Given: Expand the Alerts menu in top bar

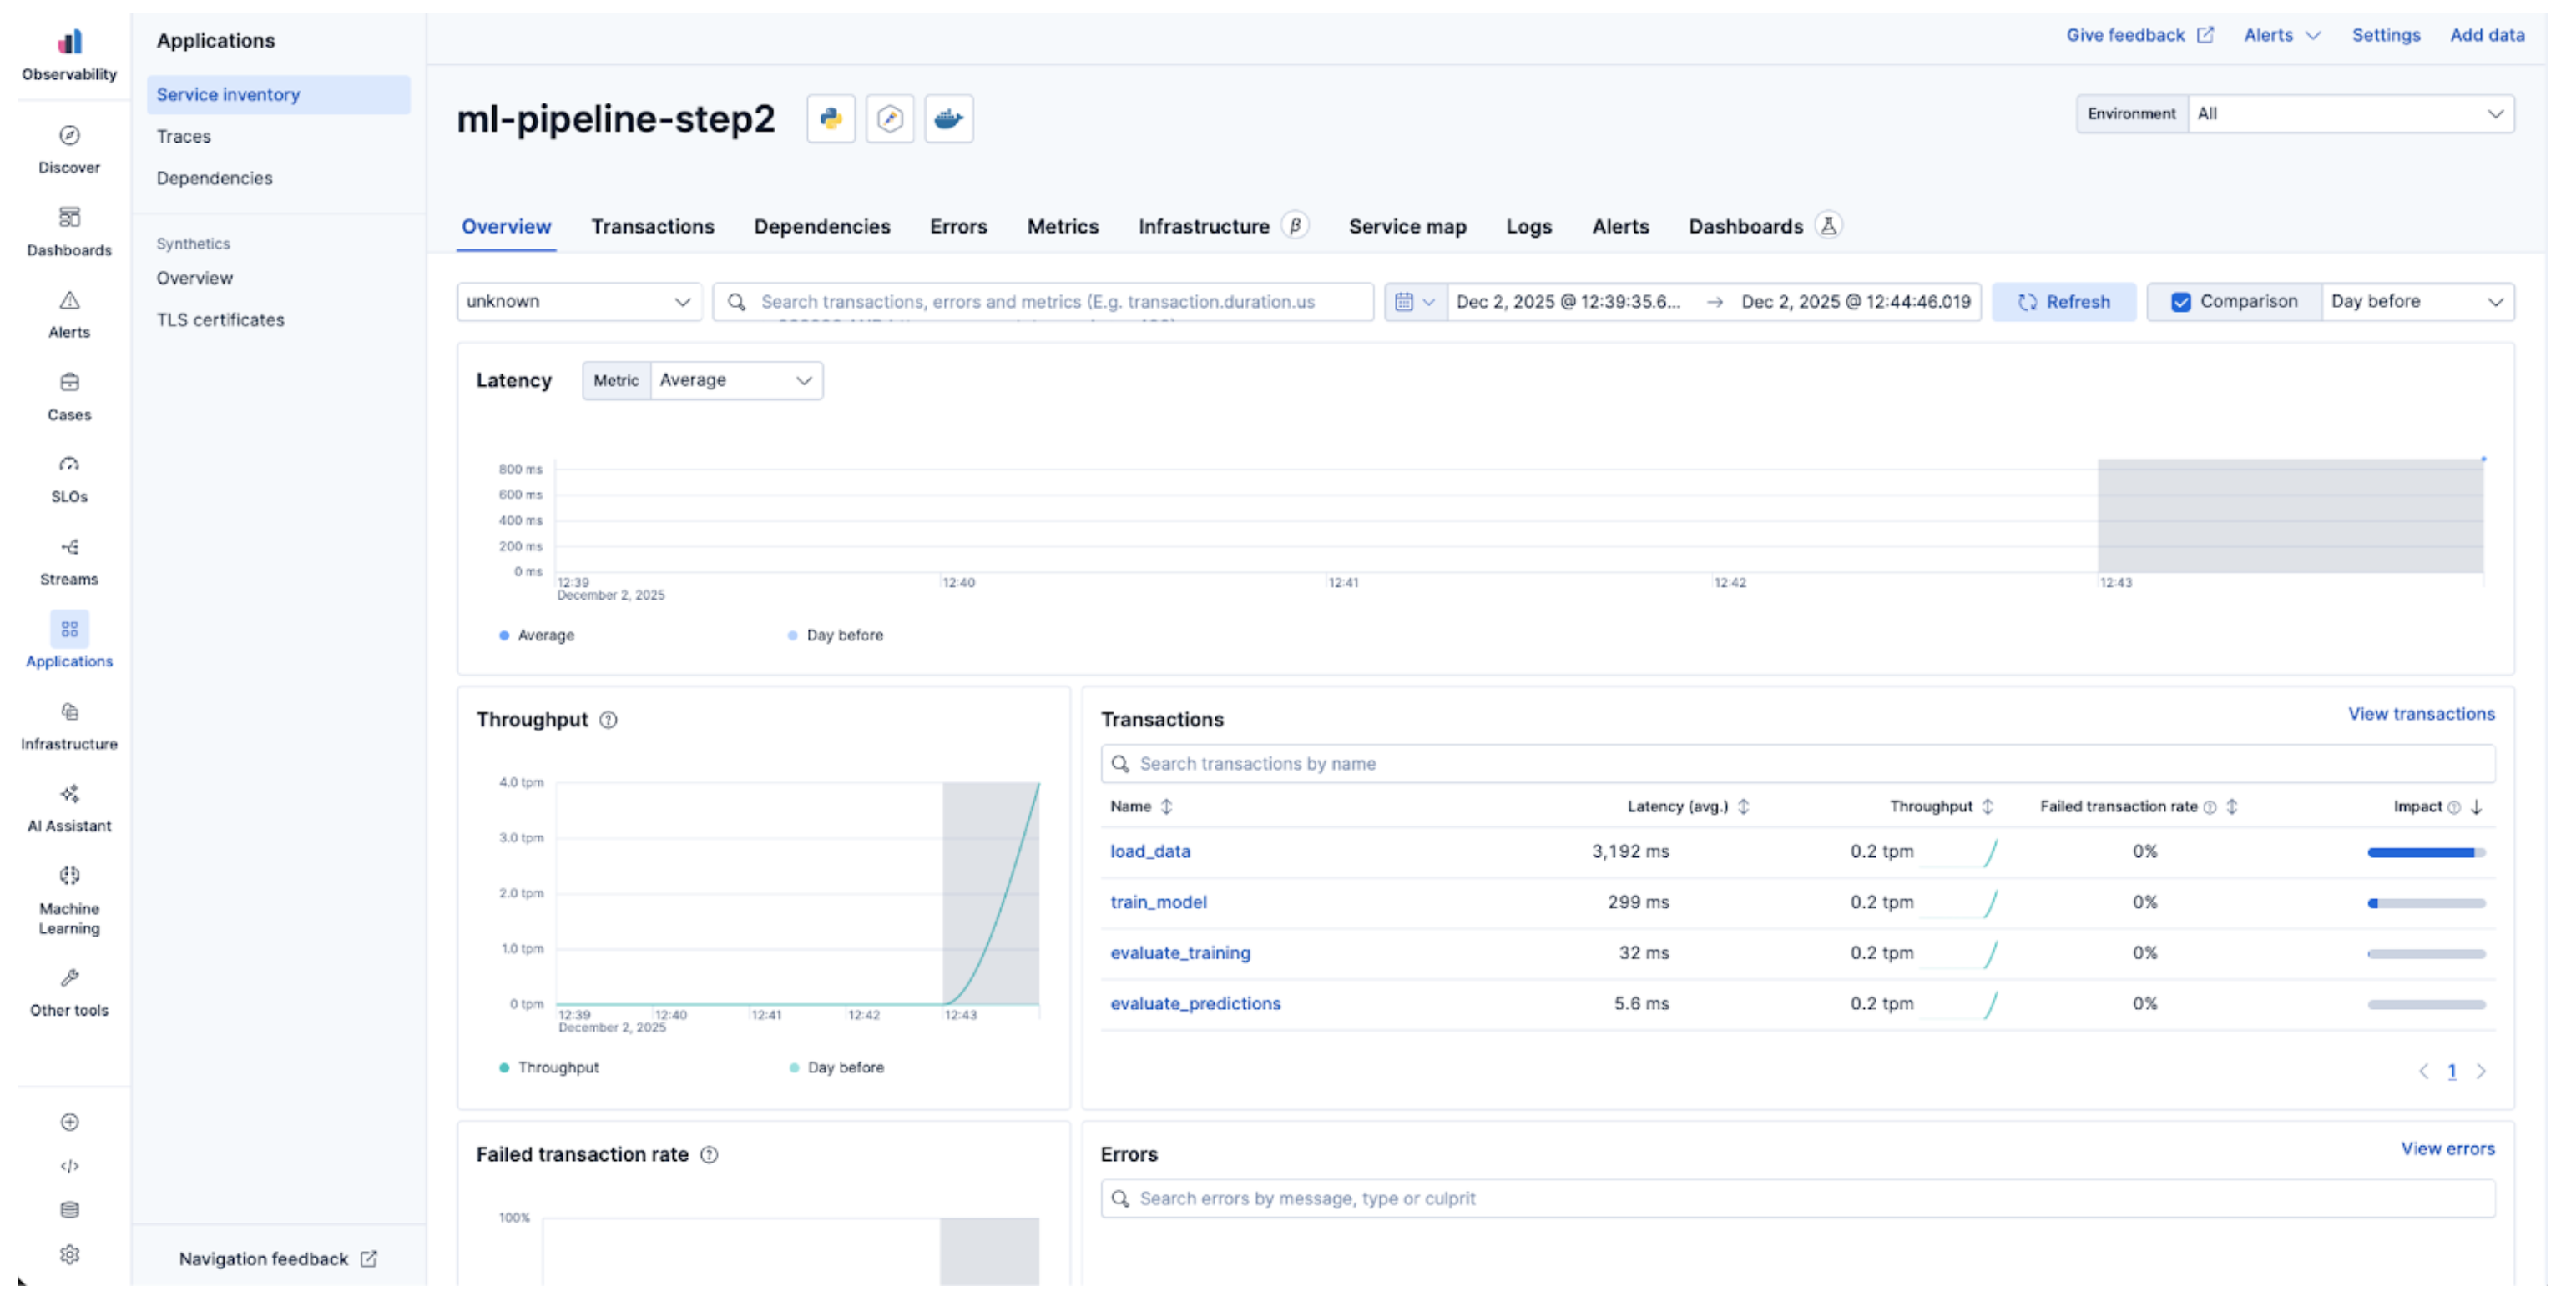Looking at the screenshot, I should coord(2281,35).
